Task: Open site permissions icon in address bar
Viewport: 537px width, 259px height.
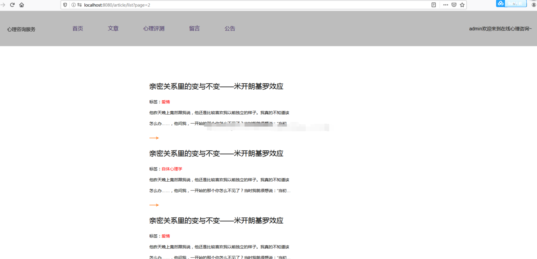Action: click(x=79, y=5)
